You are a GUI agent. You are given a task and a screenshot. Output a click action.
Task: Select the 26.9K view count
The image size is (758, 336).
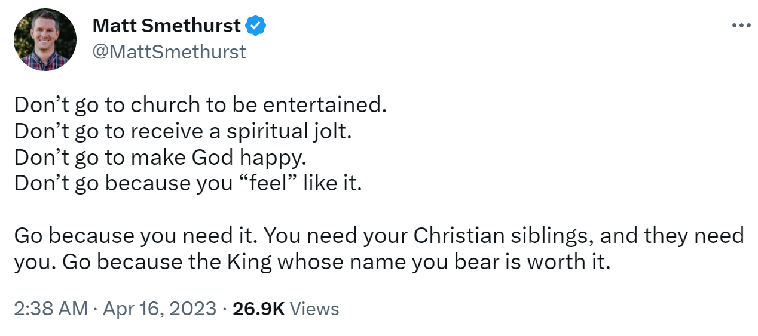point(258,309)
